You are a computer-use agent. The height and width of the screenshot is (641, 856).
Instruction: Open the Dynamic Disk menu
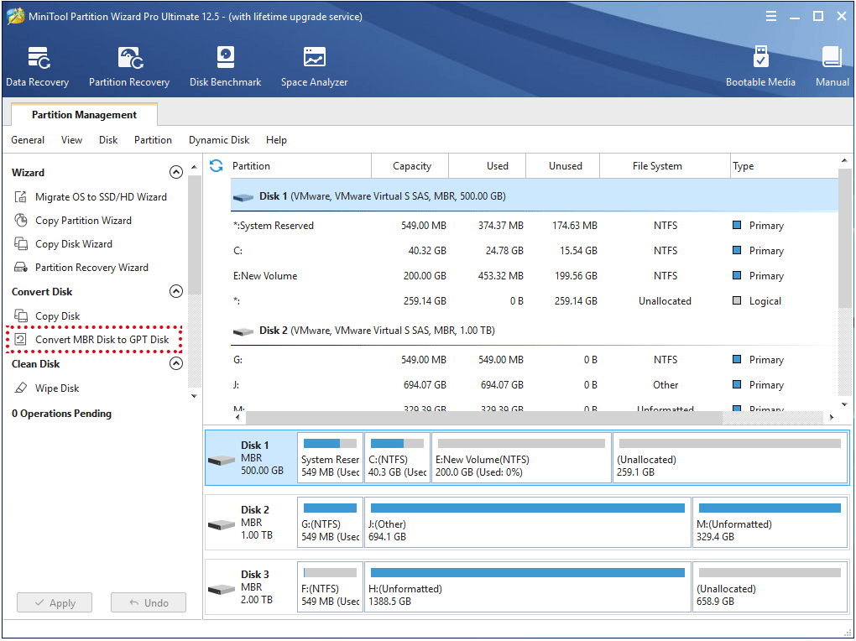[219, 140]
